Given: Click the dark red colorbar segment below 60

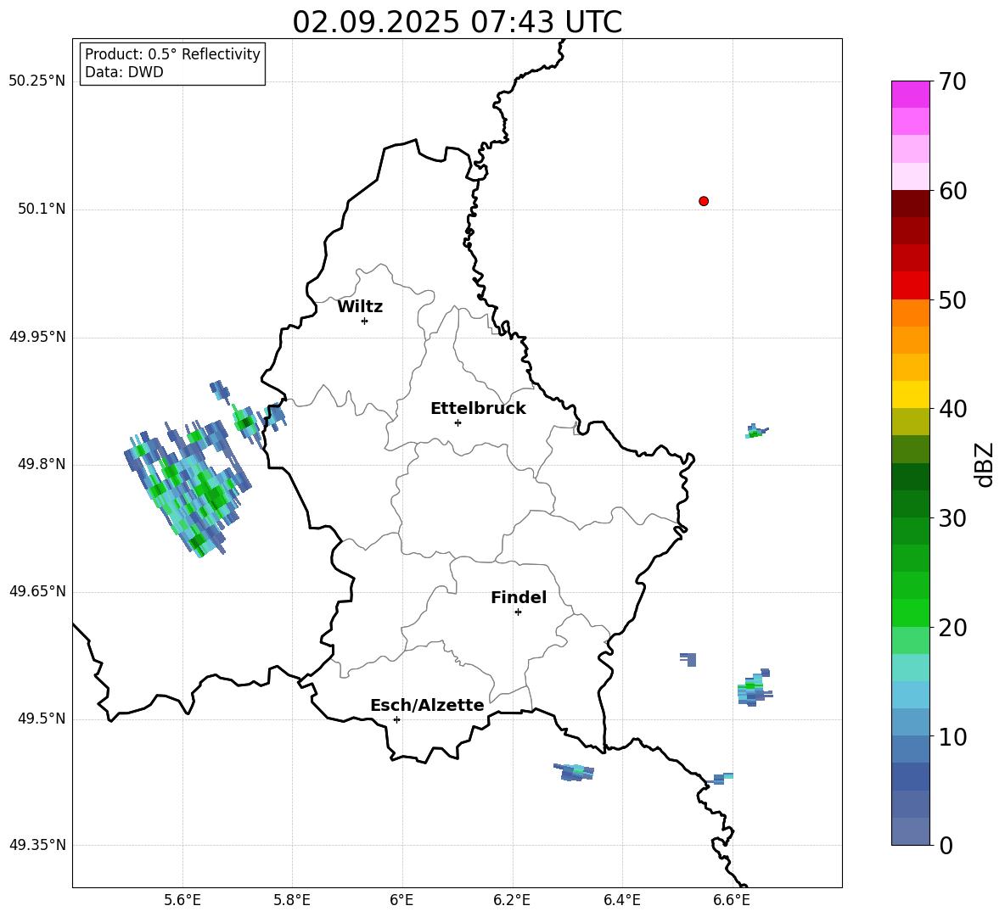Looking at the screenshot, I should coord(910,204).
